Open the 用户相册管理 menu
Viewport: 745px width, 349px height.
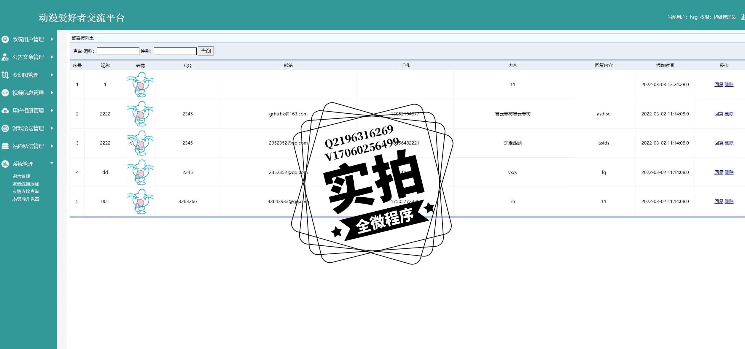click(x=28, y=110)
